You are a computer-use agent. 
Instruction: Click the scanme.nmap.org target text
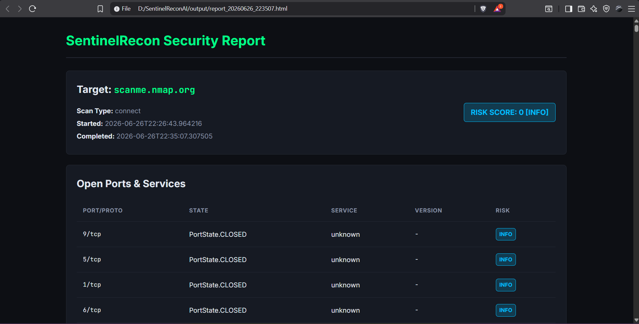tap(154, 90)
